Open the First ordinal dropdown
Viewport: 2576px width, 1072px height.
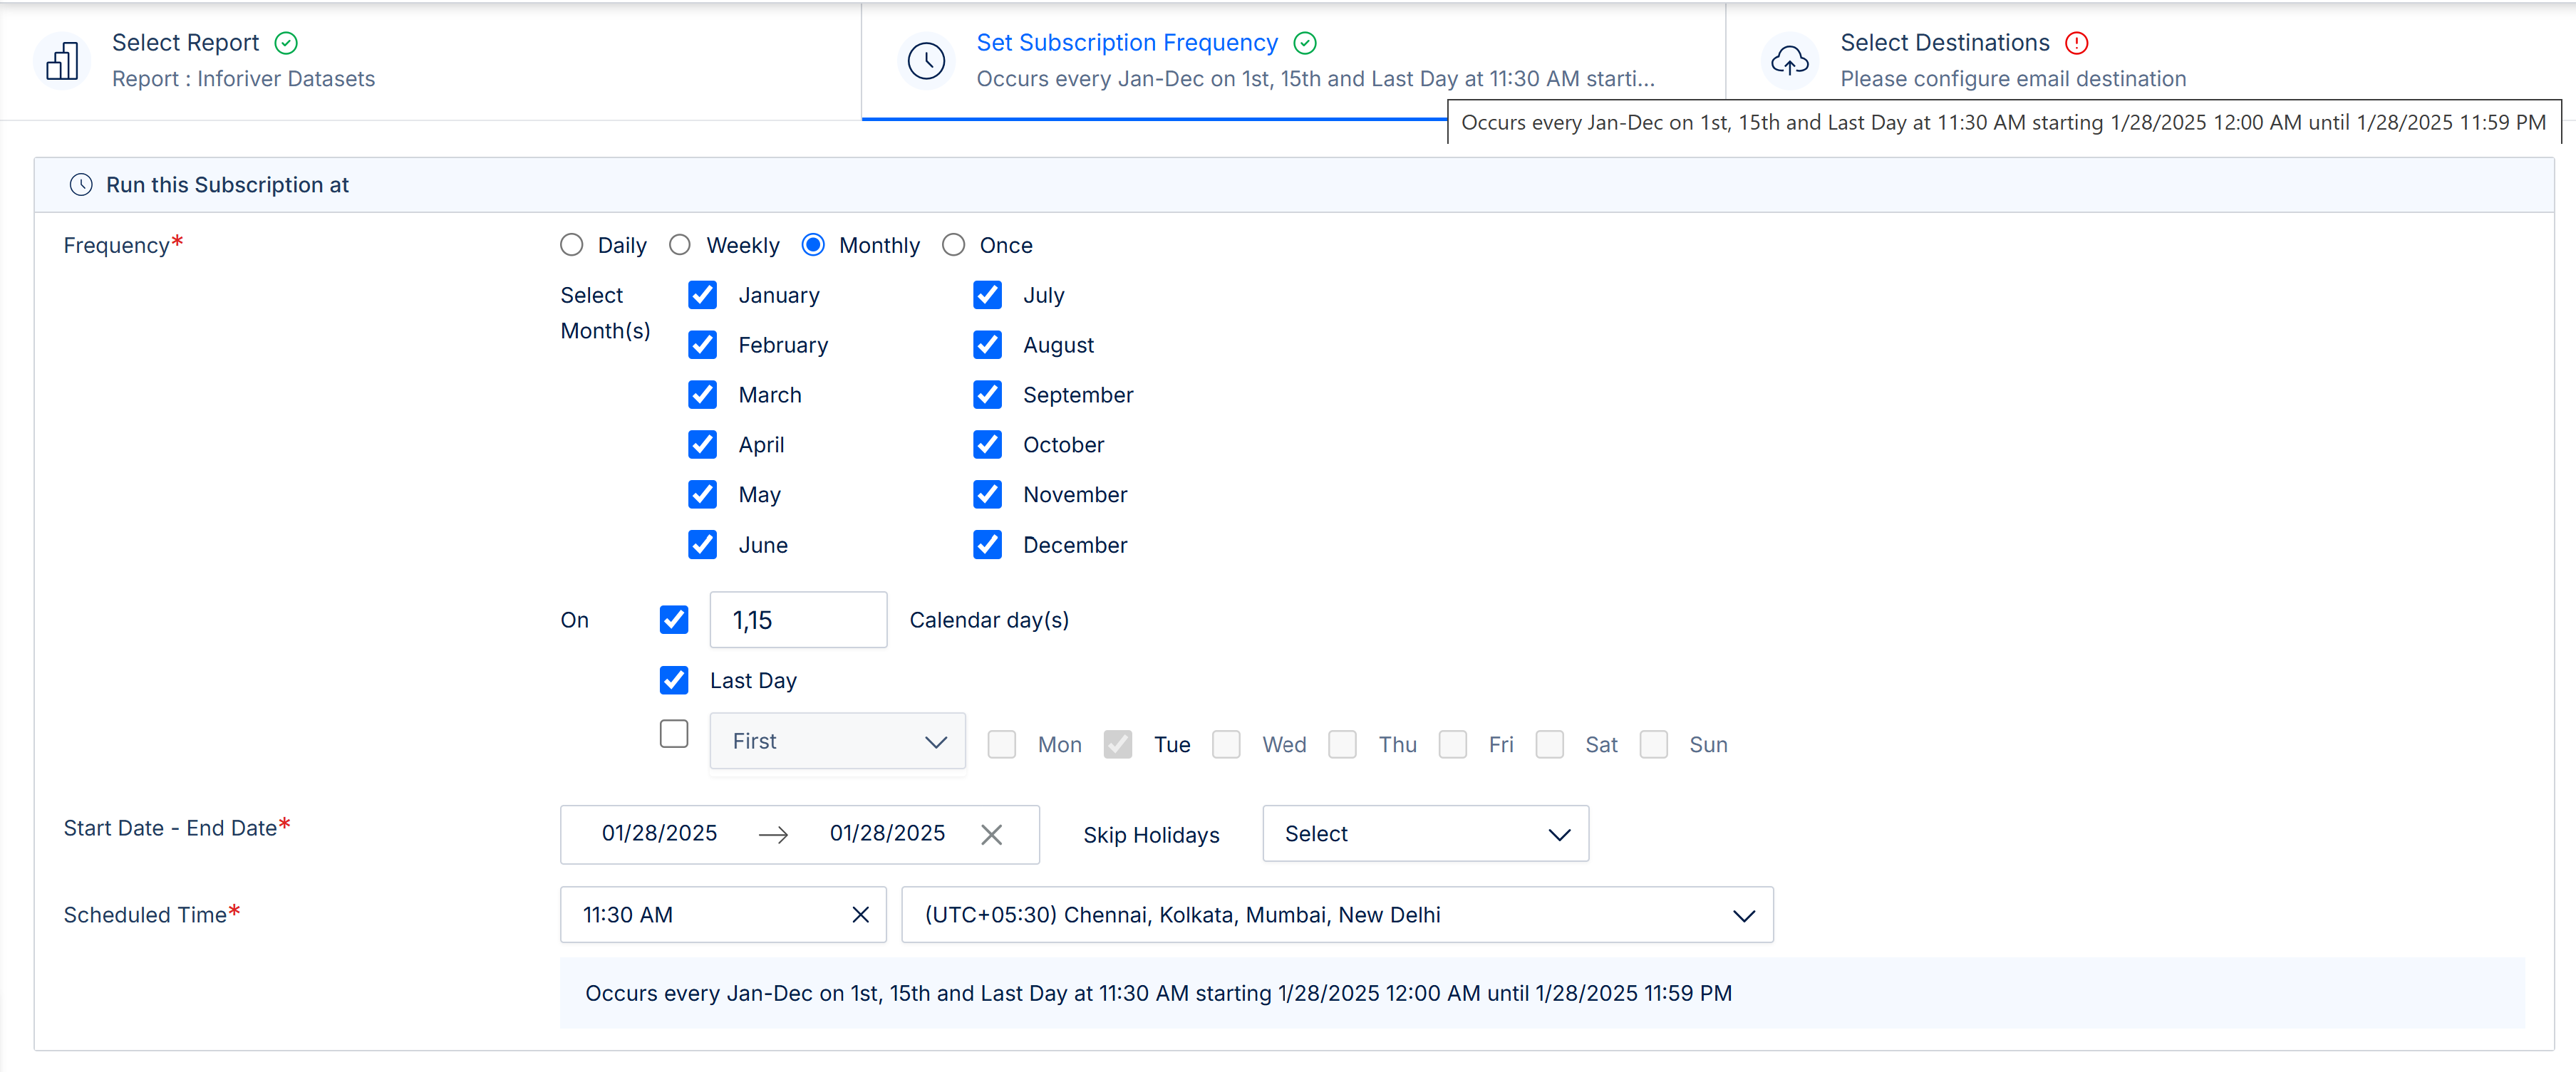(x=837, y=741)
